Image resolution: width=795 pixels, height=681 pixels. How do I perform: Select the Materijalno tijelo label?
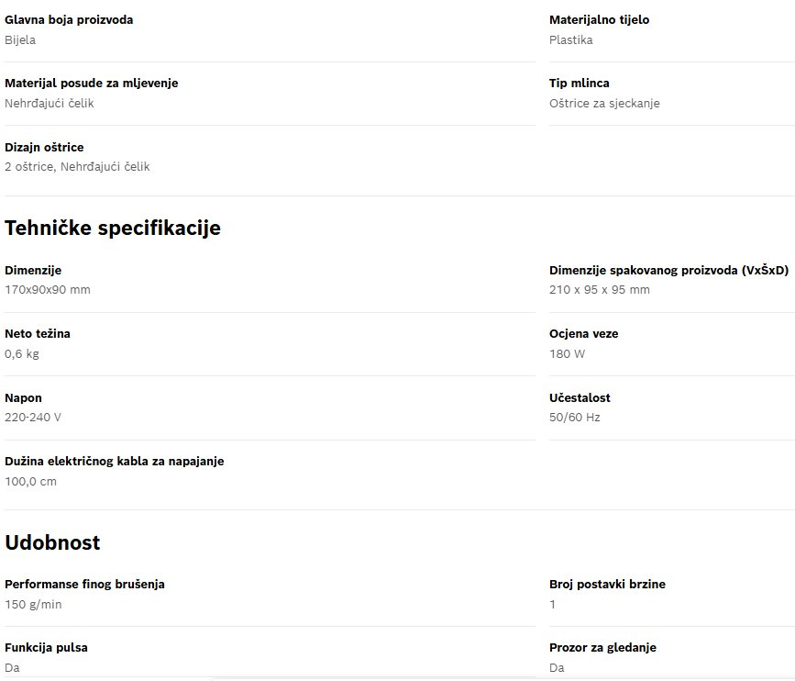pos(600,20)
